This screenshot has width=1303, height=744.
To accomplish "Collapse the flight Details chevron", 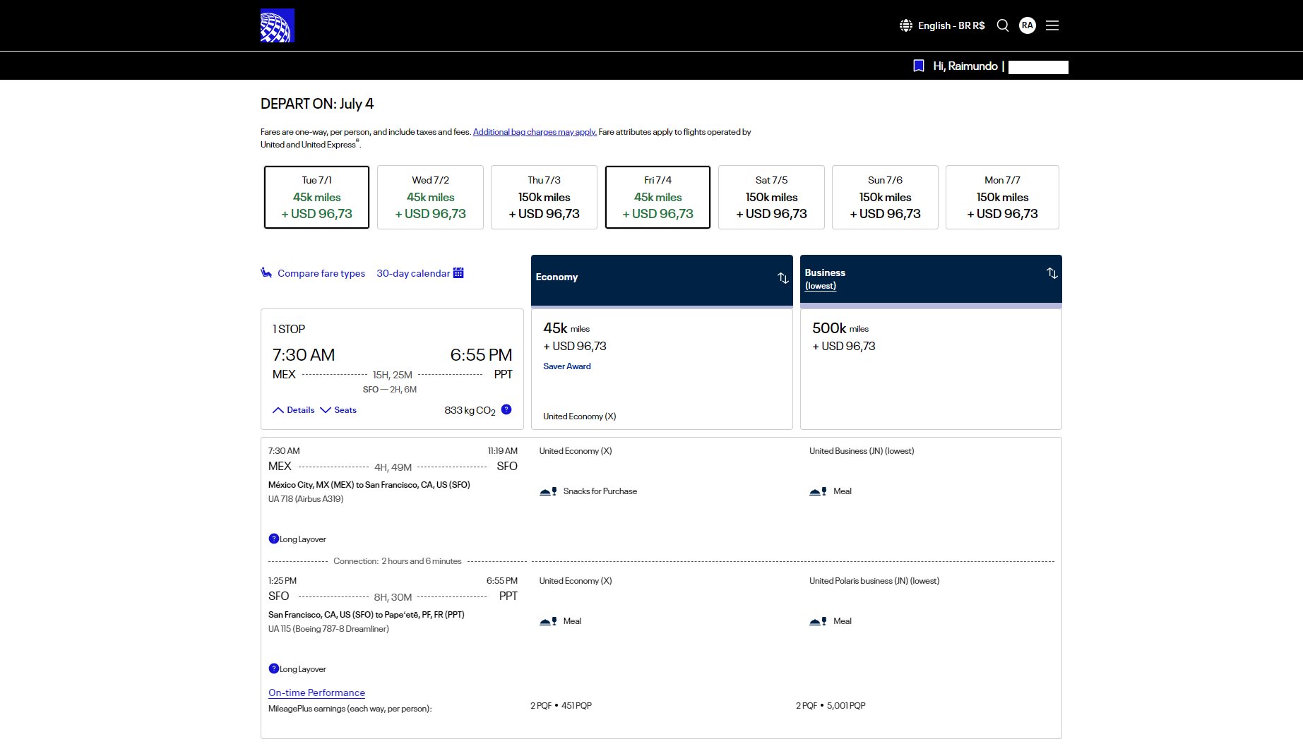I will click(x=278, y=410).
